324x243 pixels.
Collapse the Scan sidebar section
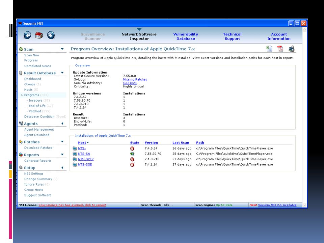click(62, 49)
